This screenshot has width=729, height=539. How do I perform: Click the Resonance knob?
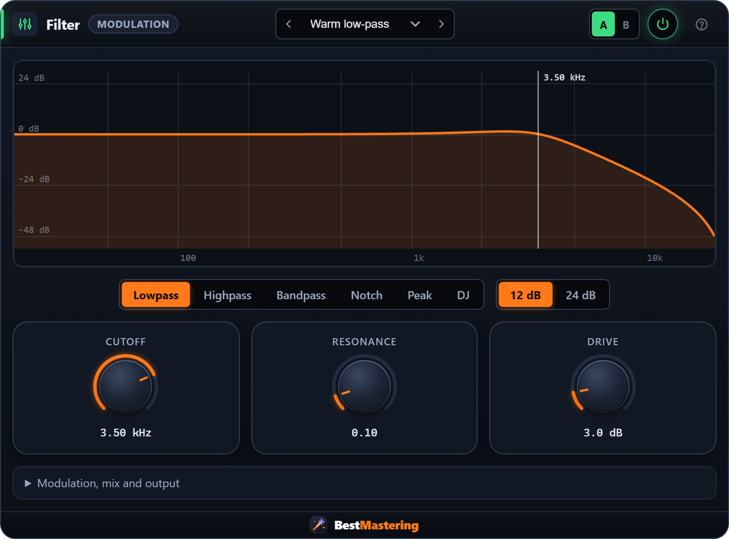364,386
